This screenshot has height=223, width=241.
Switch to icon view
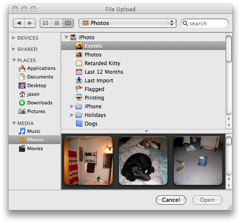pyautogui.click(x=45, y=23)
